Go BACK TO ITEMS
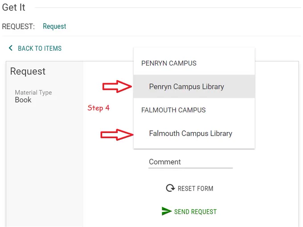The height and width of the screenshot is (227, 303). (40, 48)
